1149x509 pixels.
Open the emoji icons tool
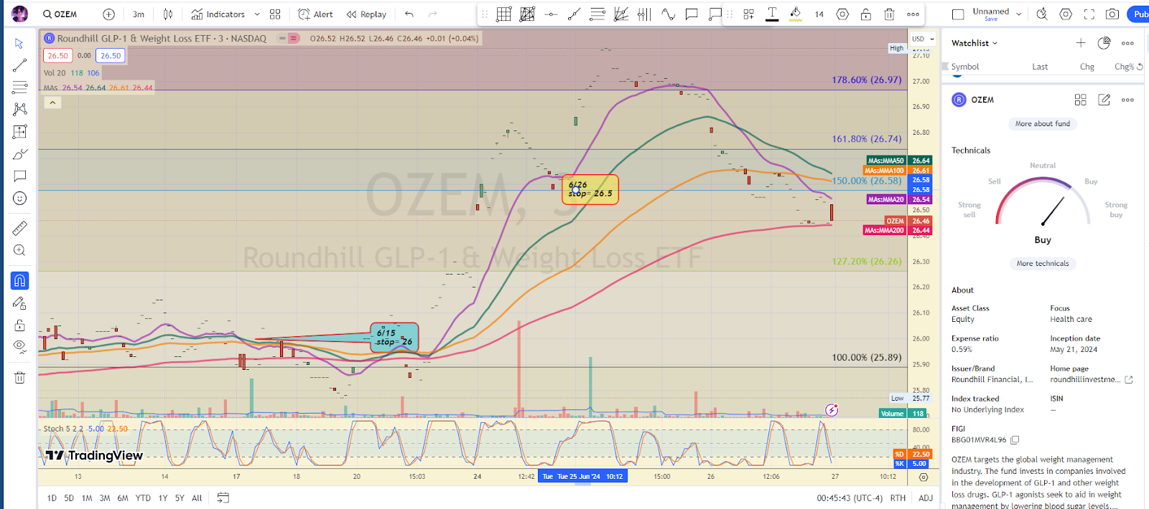[x=19, y=198]
